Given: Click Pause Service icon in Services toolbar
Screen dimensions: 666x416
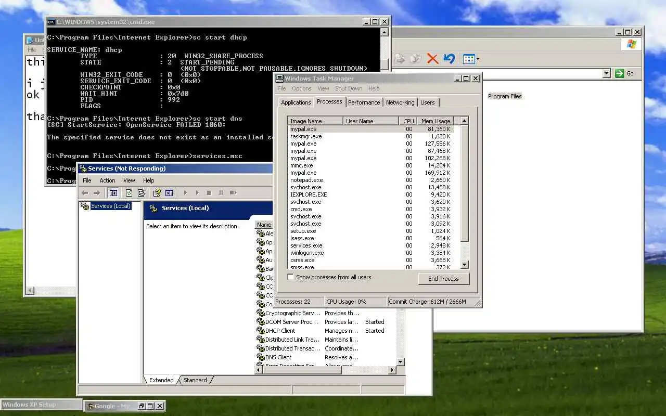Looking at the screenshot, I should pos(221,193).
